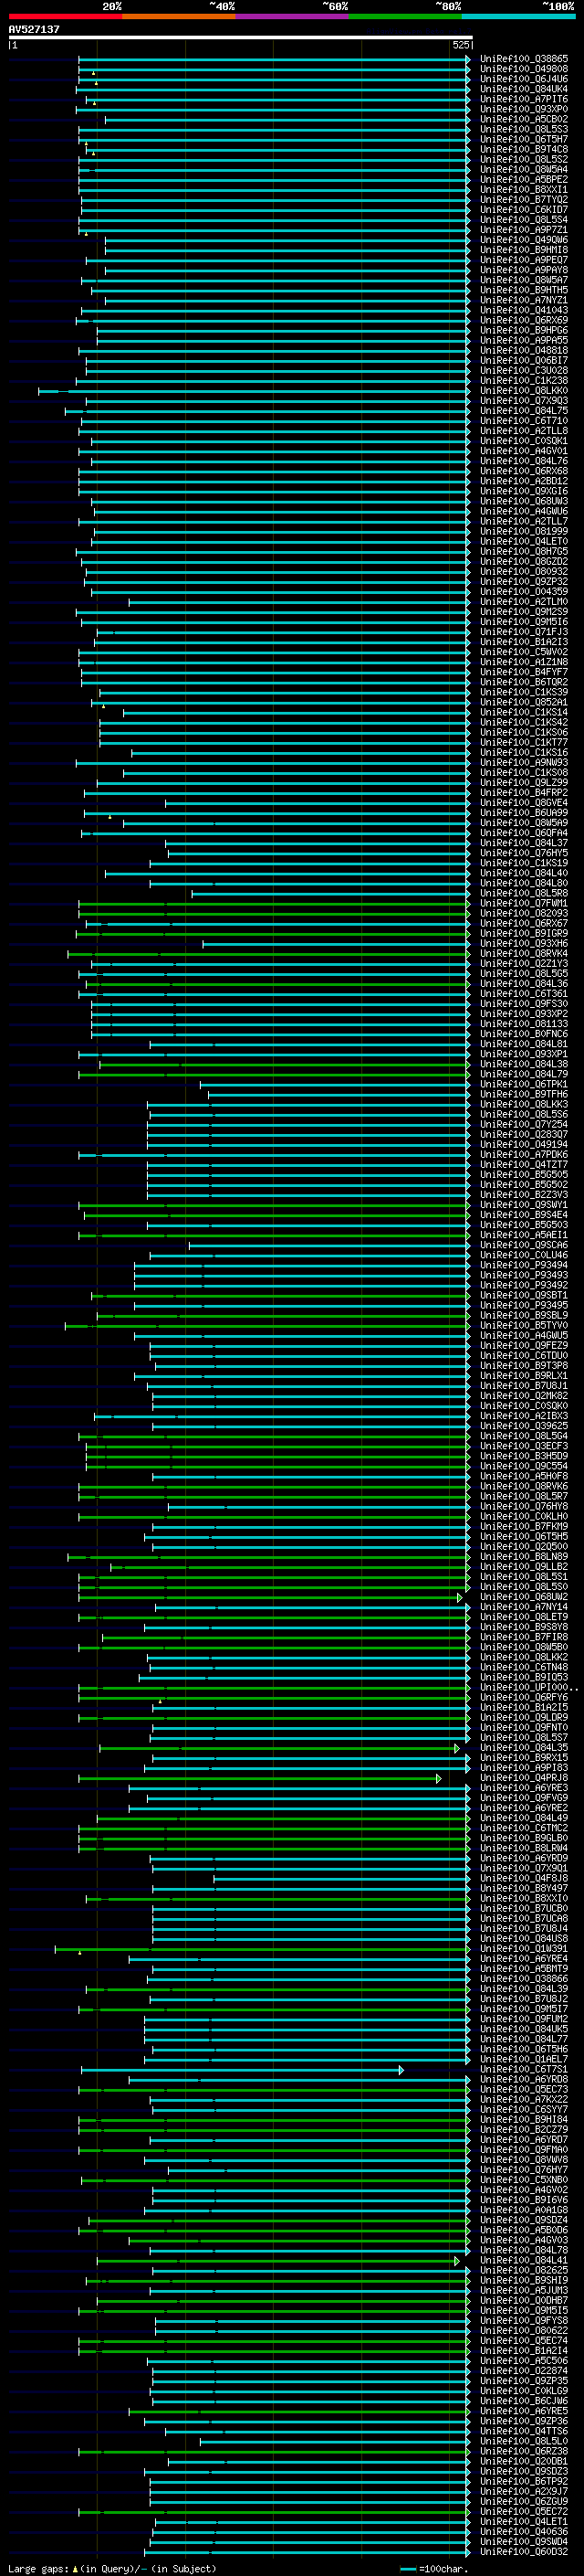Click the green ~80% identity legend bar
Image resolution: width=584 pixels, height=2576 pixels.
tap(405, 16)
